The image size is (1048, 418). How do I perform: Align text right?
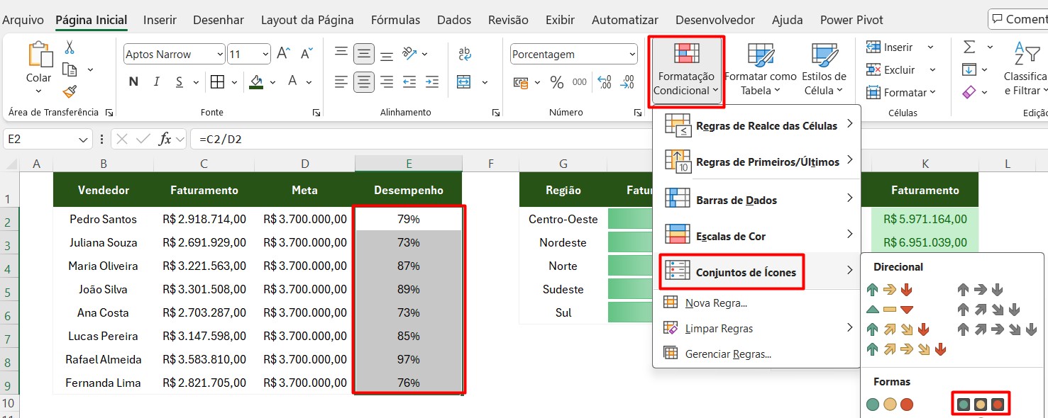[387, 82]
